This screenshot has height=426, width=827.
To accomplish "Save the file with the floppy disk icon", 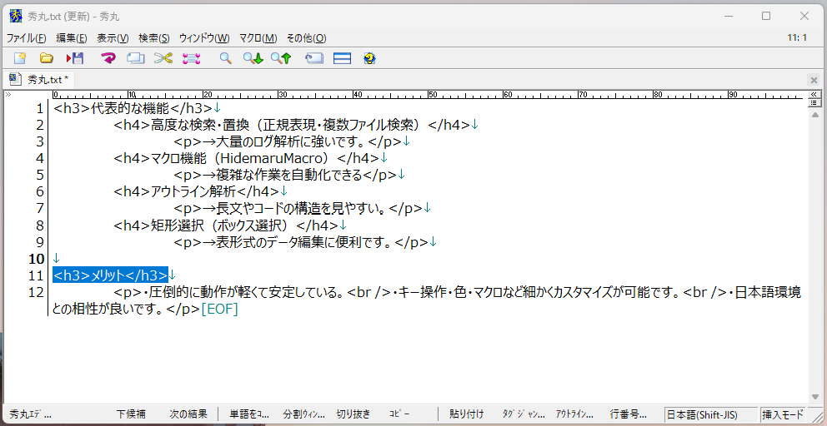I will point(75,58).
